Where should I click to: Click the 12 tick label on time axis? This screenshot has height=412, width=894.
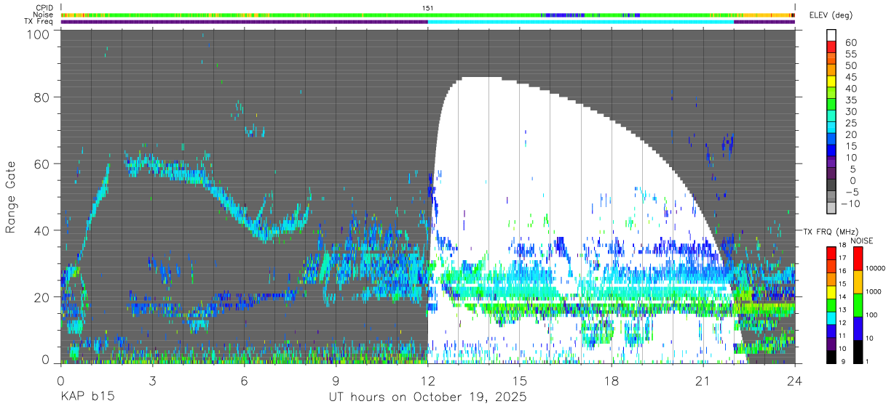(x=428, y=381)
